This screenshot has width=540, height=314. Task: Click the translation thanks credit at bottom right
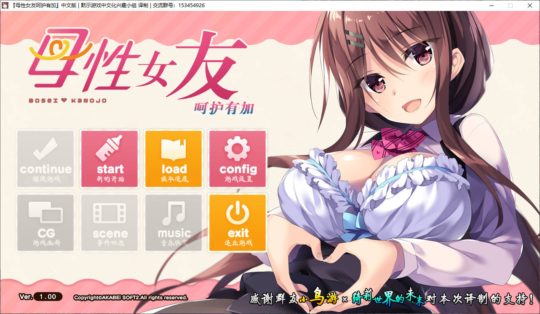(x=392, y=299)
